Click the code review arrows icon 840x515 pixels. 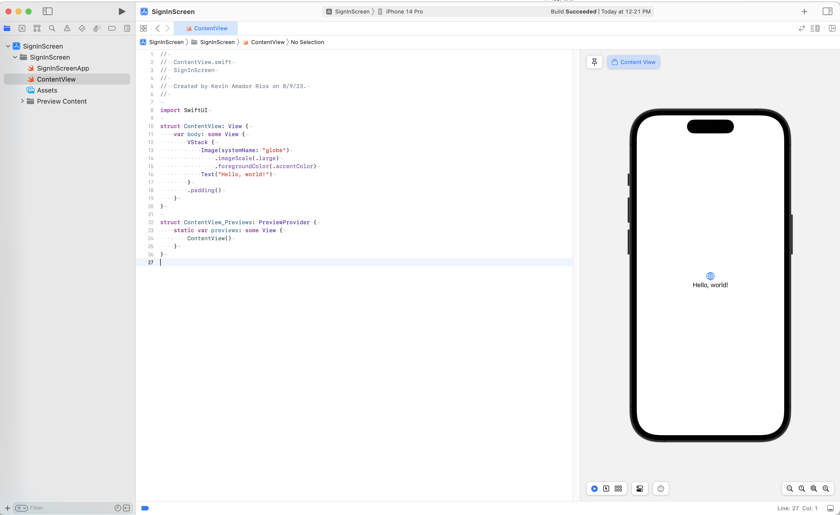[802, 28]
